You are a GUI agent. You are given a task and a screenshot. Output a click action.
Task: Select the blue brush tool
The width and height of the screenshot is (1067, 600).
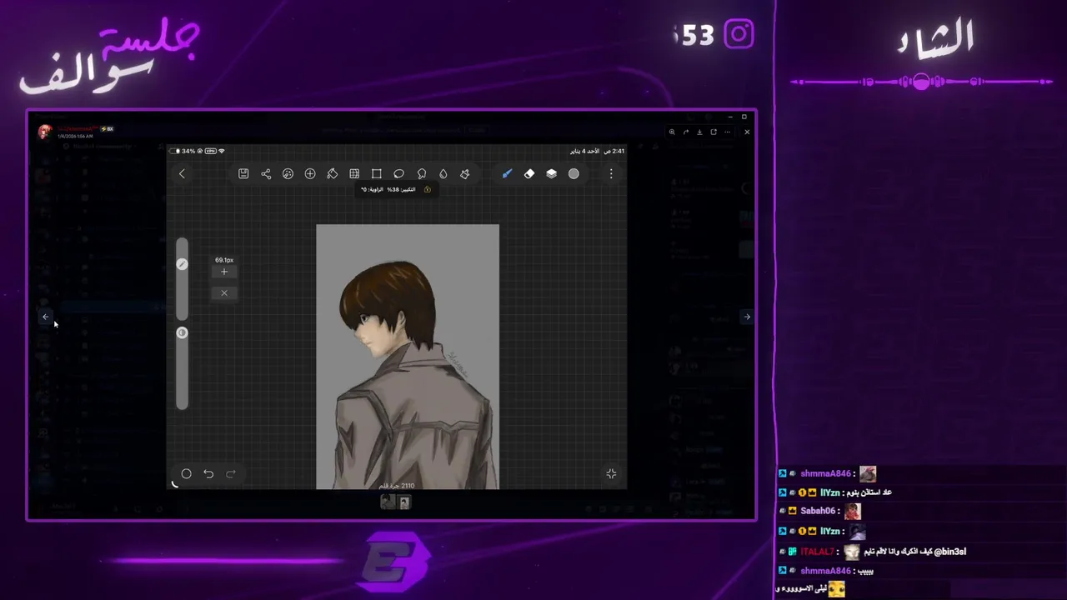pyautogui.click(x=507, y=173)
